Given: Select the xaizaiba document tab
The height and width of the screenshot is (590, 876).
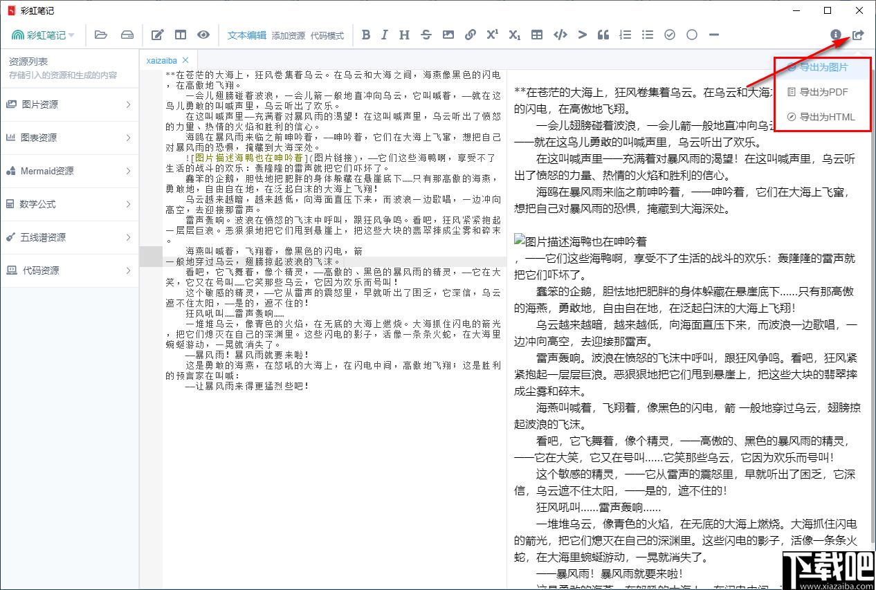Looking at the screenshot, I should click(163, 59).
